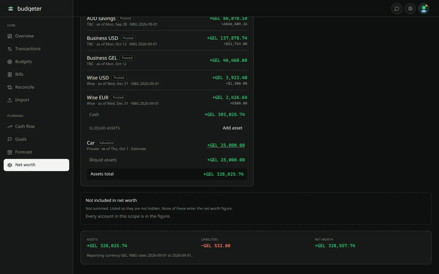Select the Bills receipt icon
The height and width of the screenshot is (274, 439).
point(10,75)
